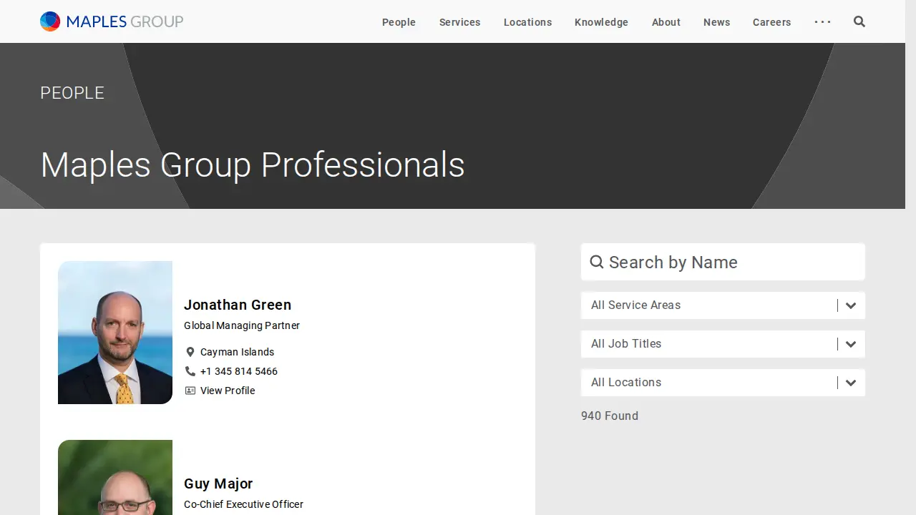The image size is (916, 515).
Task: Click the profile card icon beside View Profile
Action: click(x=190, y=391)
